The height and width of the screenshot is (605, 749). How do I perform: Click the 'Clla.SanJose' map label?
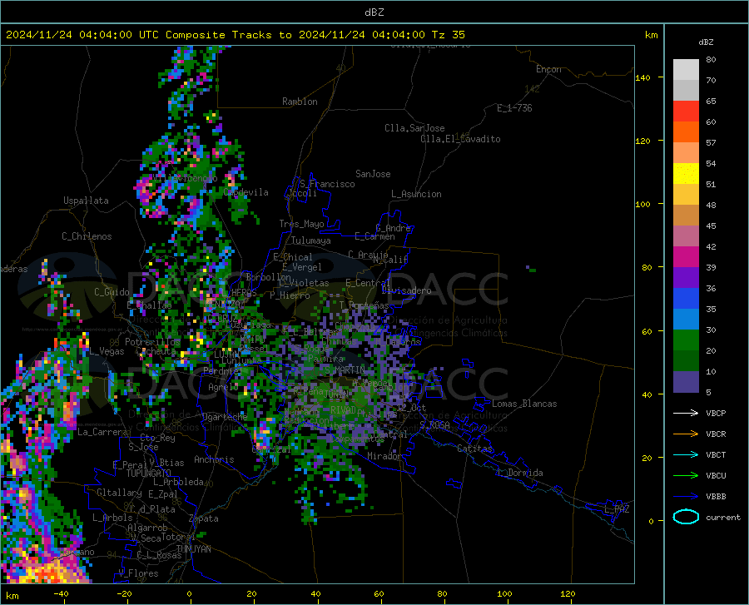click(414, 128)
